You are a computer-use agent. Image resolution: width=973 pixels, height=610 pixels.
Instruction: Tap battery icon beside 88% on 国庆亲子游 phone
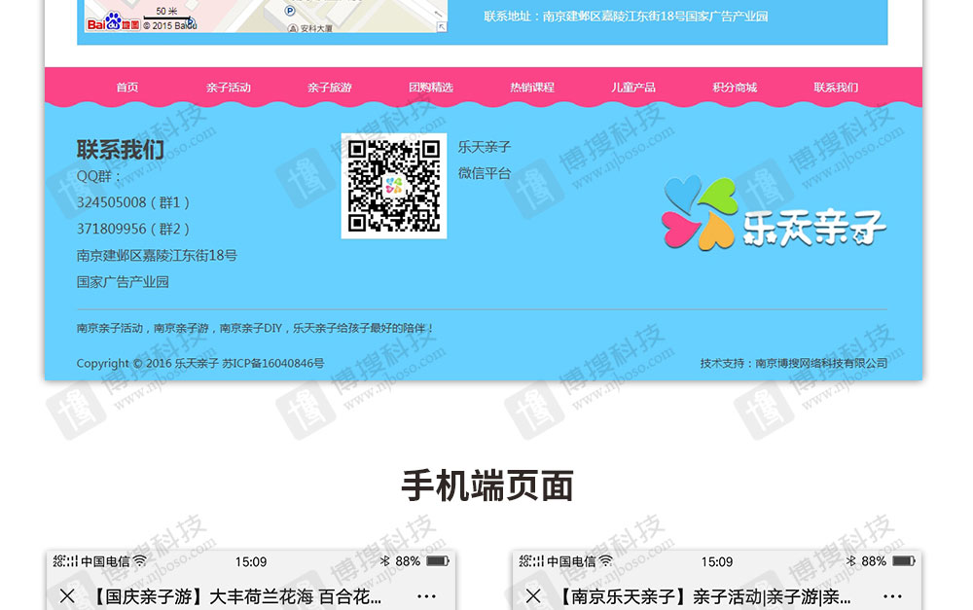tap(438, 561)
